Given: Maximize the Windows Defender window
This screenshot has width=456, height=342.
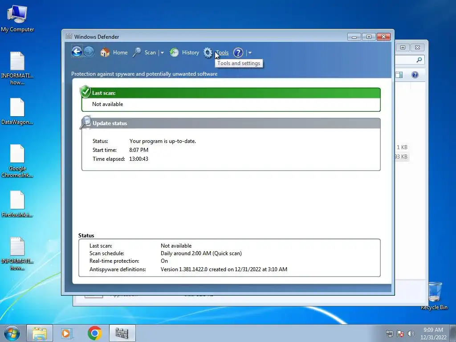Looking at the screenshot, I should (369, 37).
